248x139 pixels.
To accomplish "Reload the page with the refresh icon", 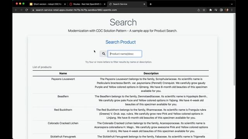I will point(27,10).
